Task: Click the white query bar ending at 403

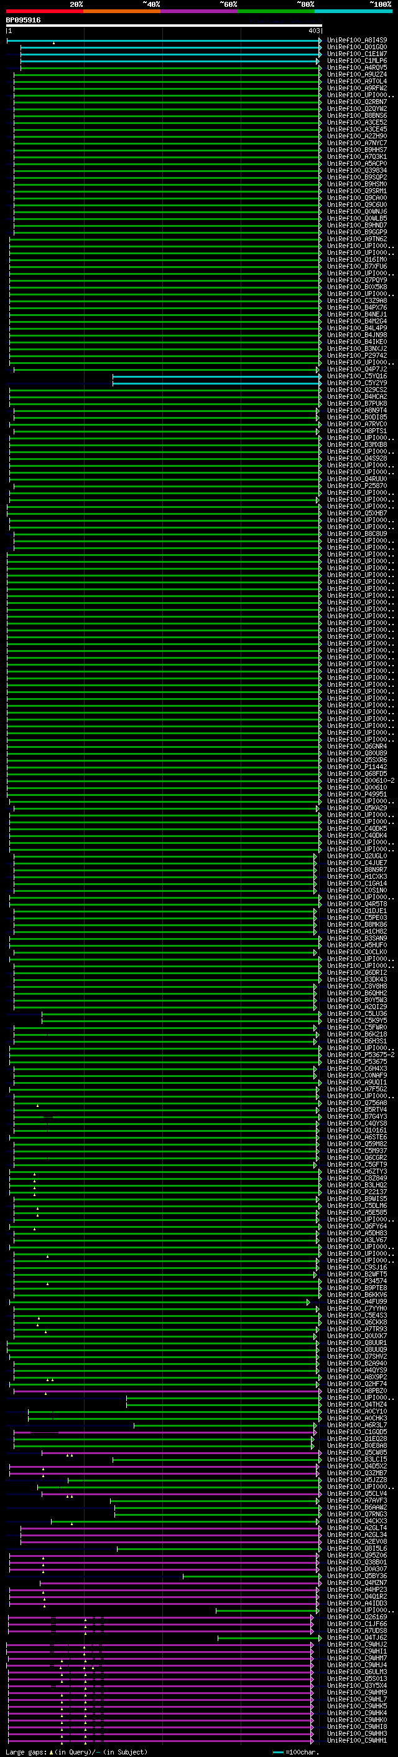Action: (164, 25)
